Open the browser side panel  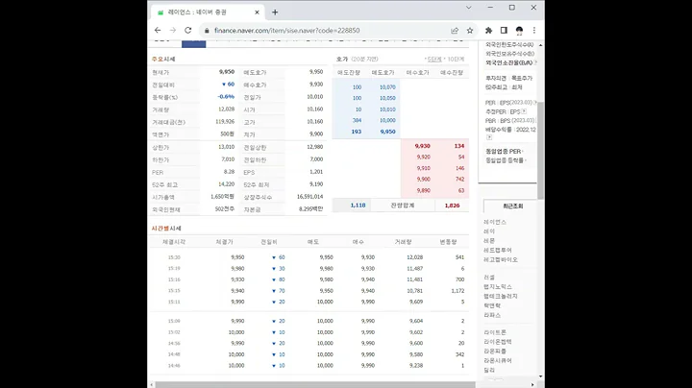(504, 31)
